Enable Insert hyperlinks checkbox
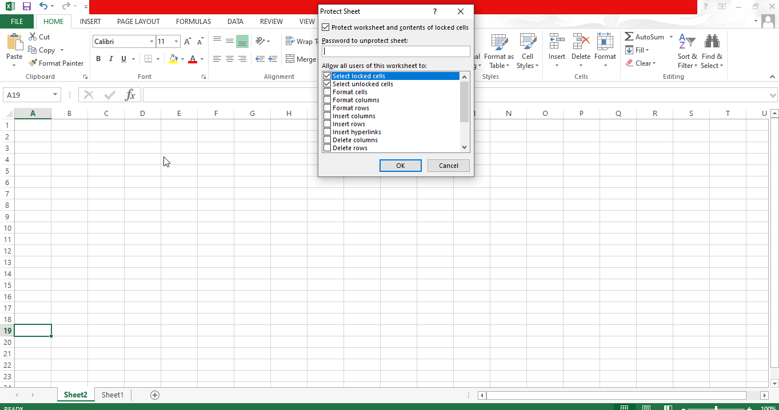Screen dimensions: 779x410 (327, 132)
